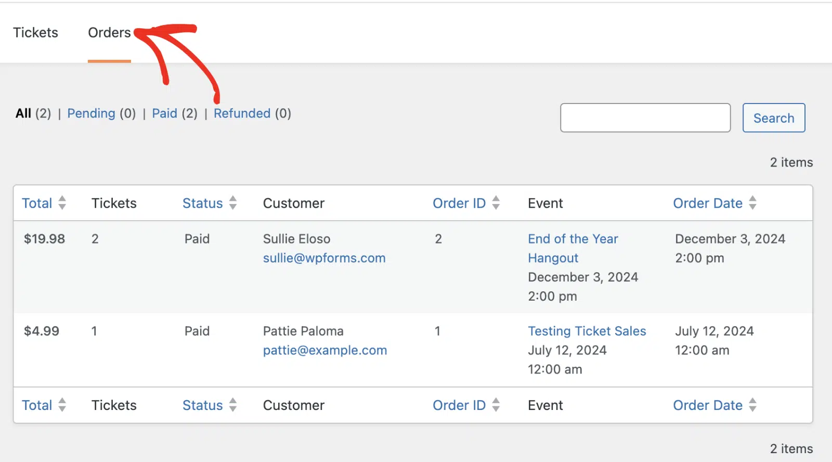This screenshot has width=832, height=462.
Task: Filter orders by Pending status
Action: point(91,113)
